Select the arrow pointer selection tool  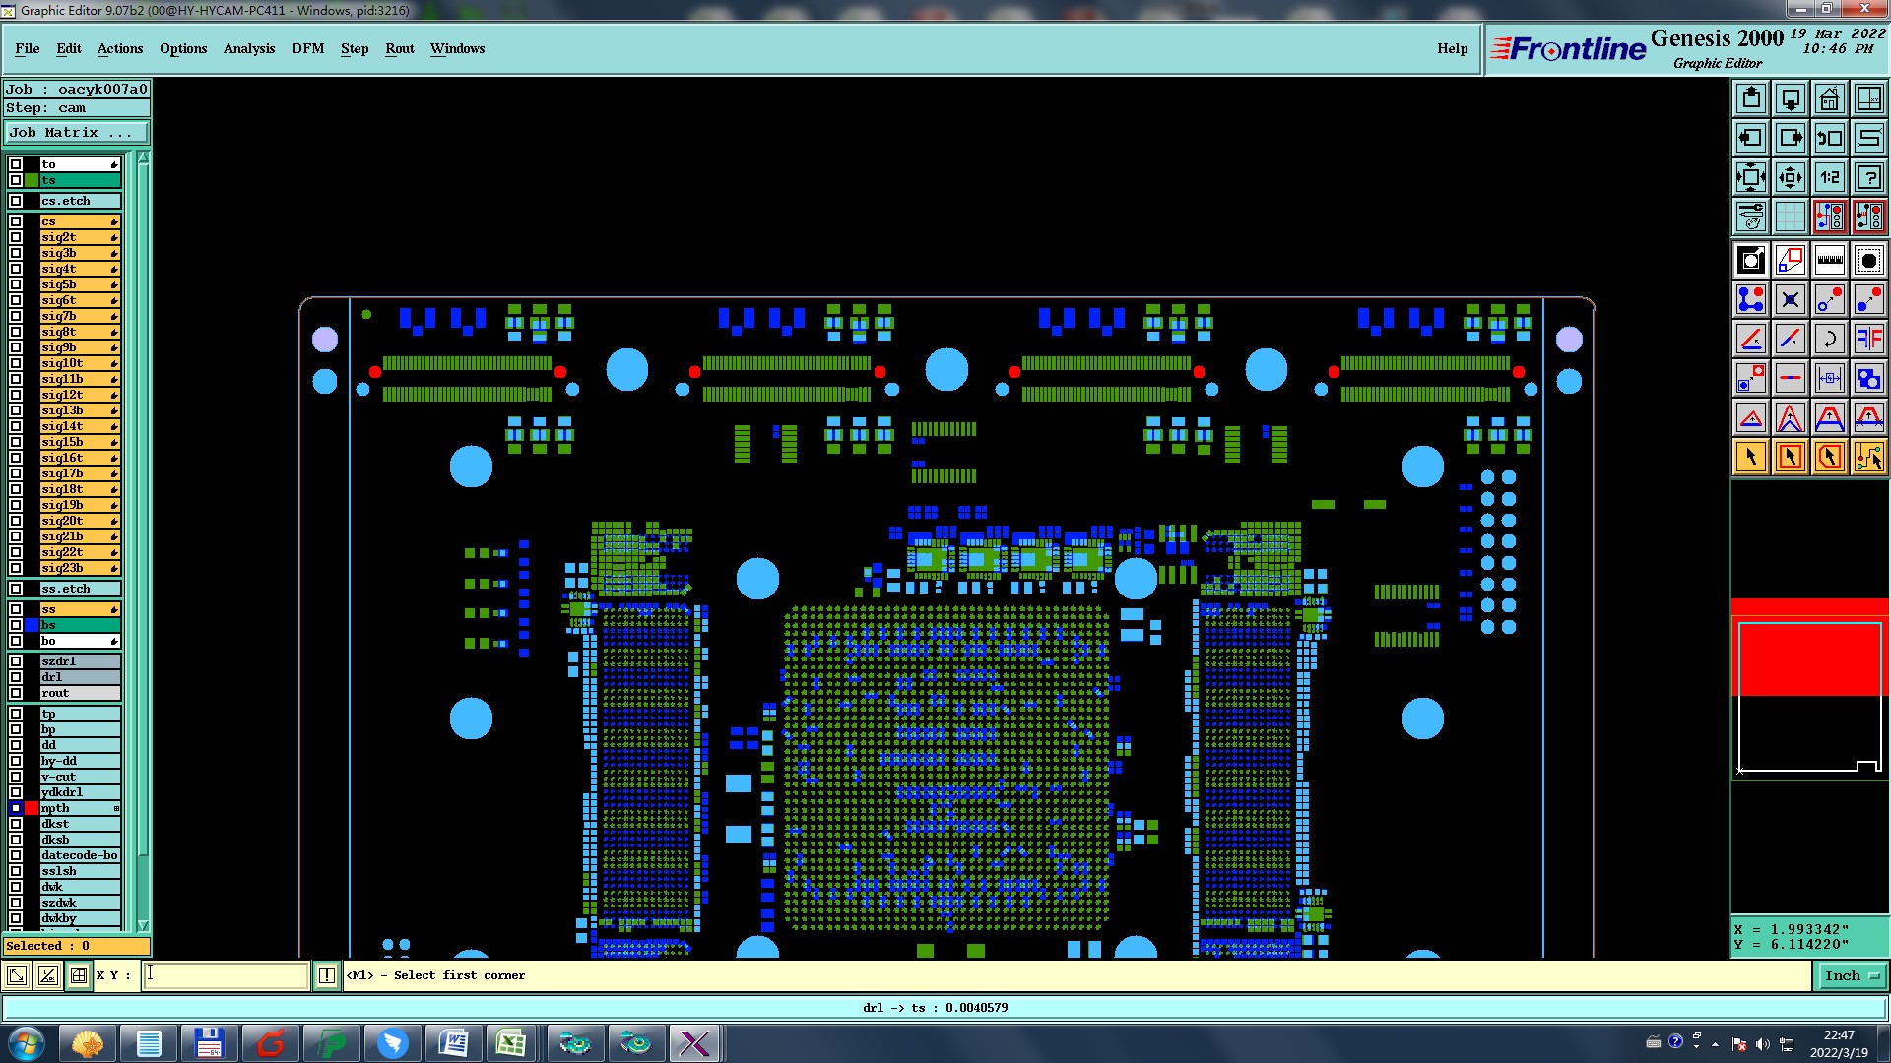coord(1751,457)
